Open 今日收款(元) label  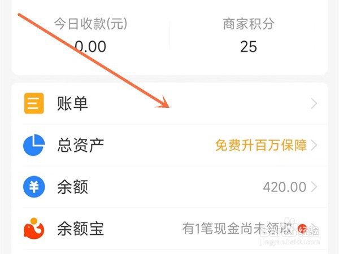coord(91,24)
